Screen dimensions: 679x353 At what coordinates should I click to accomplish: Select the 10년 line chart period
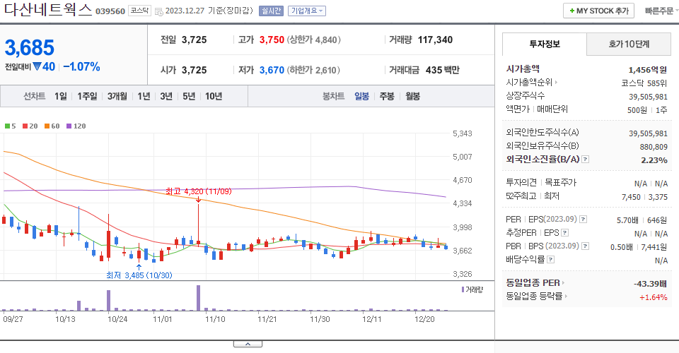(x=214, y=96)
